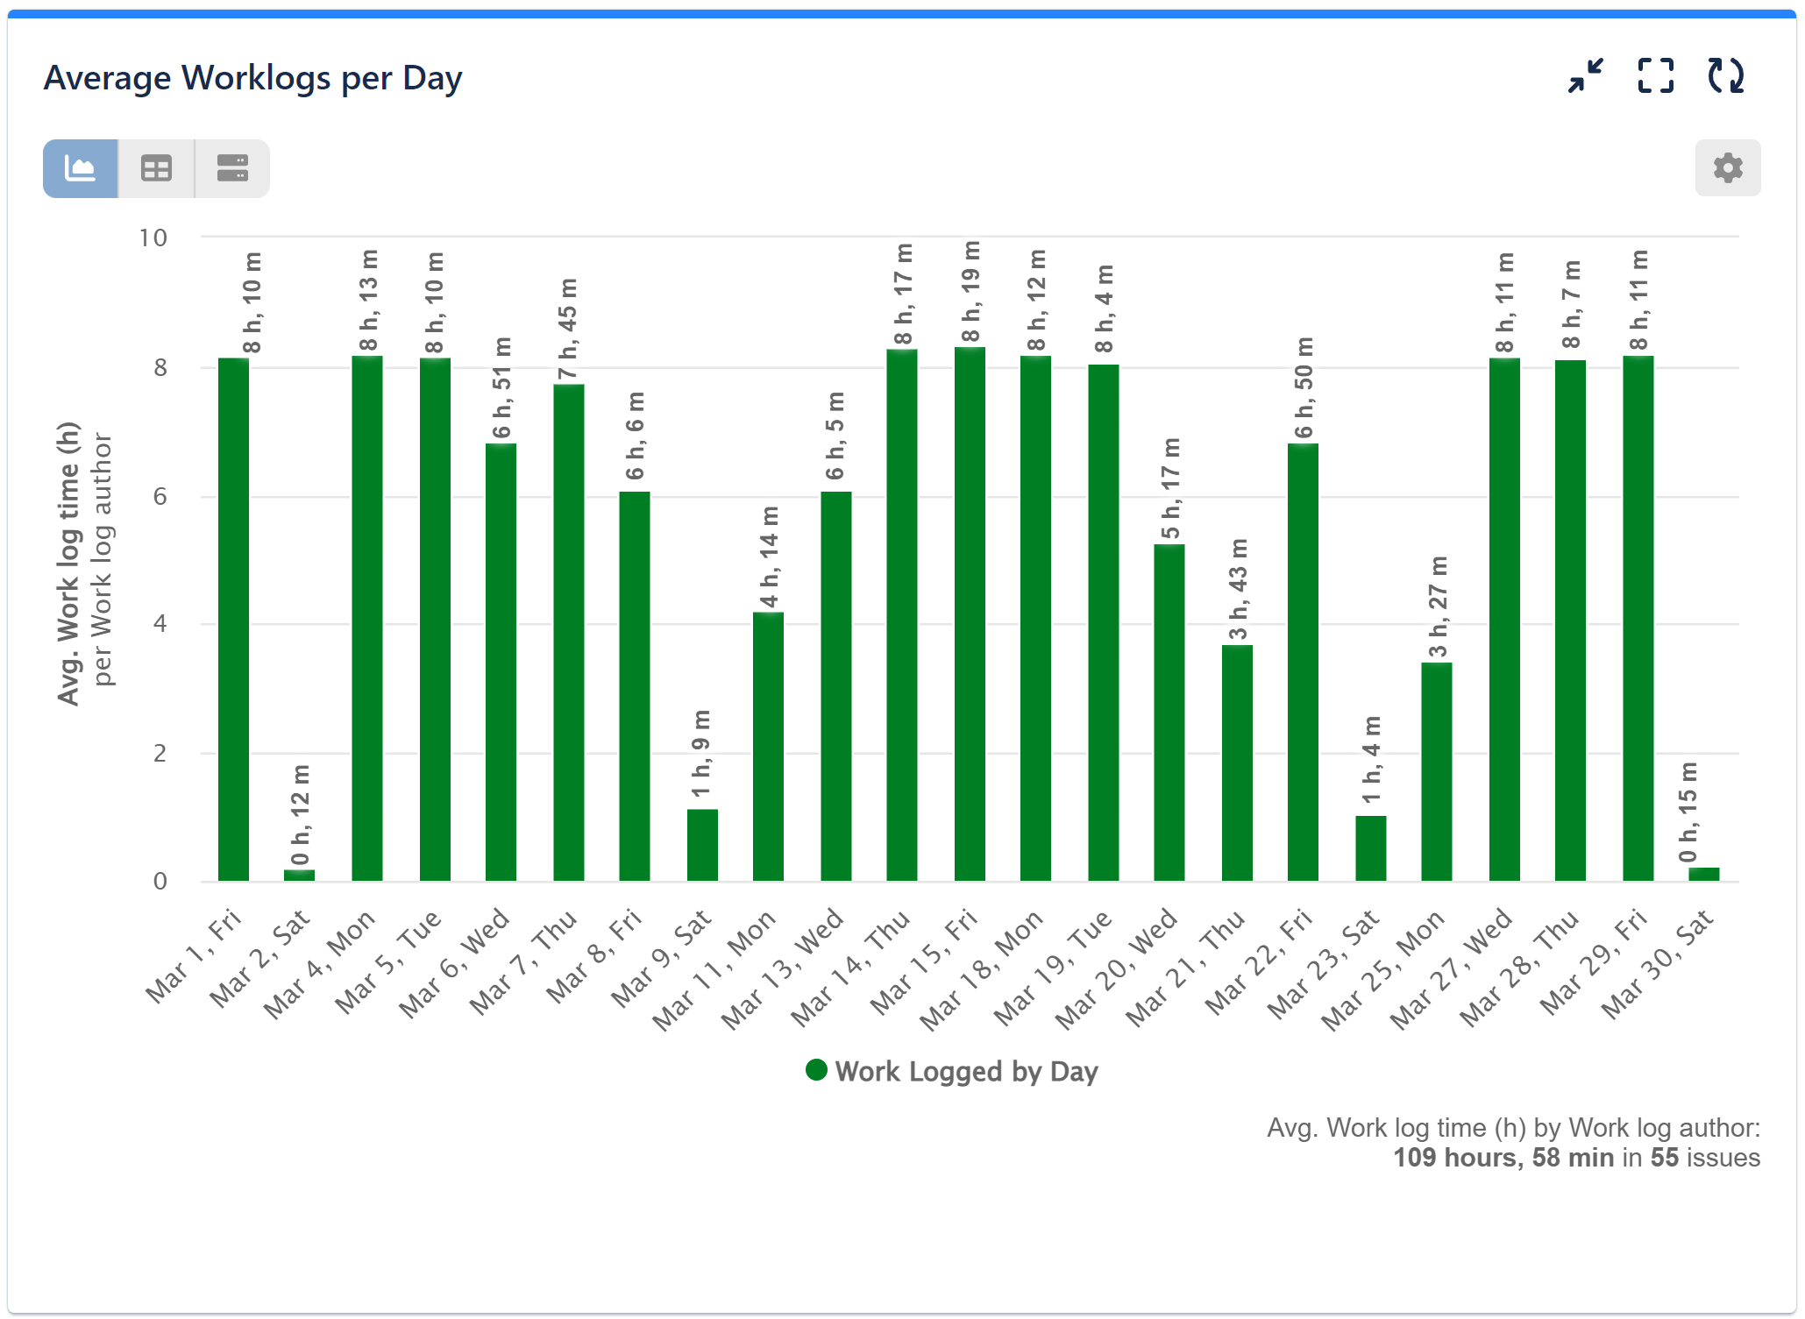Click the green legend marker dot
1805x1319 pixels.
(817, 1070)
